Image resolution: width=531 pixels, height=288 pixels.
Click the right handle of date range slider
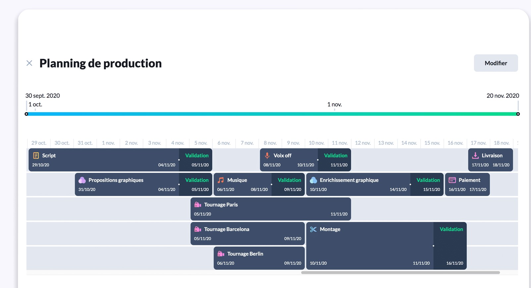coord(518,114)
